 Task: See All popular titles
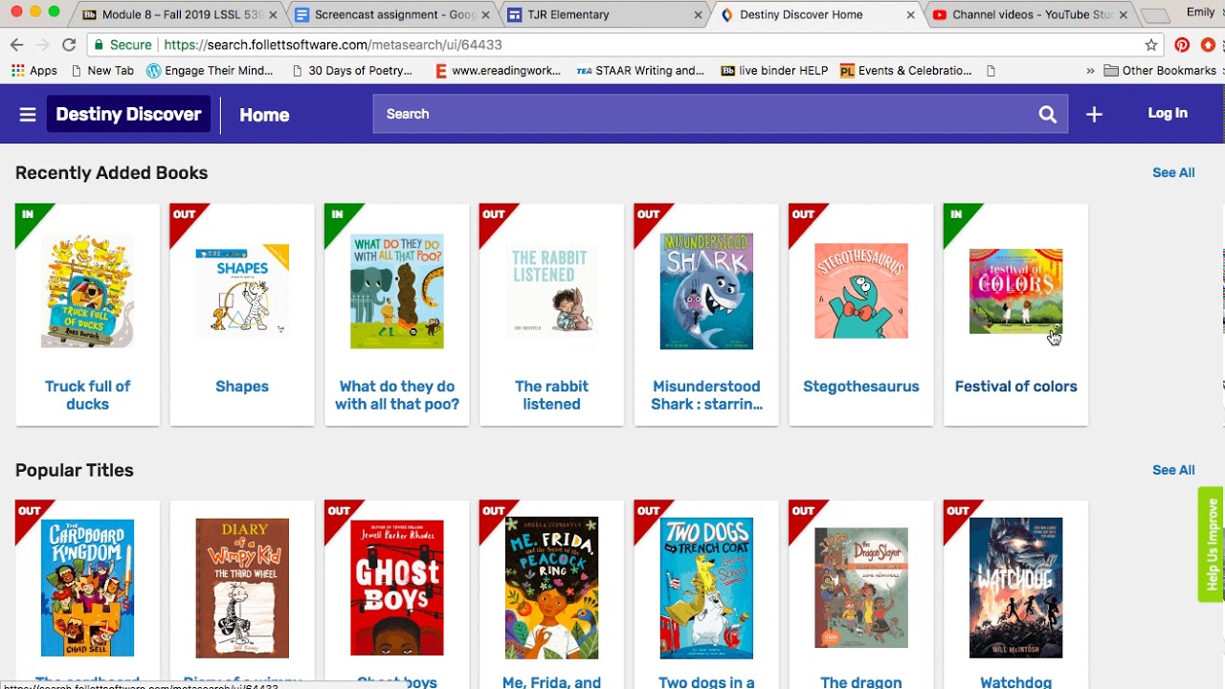(x=1173, y=470)
